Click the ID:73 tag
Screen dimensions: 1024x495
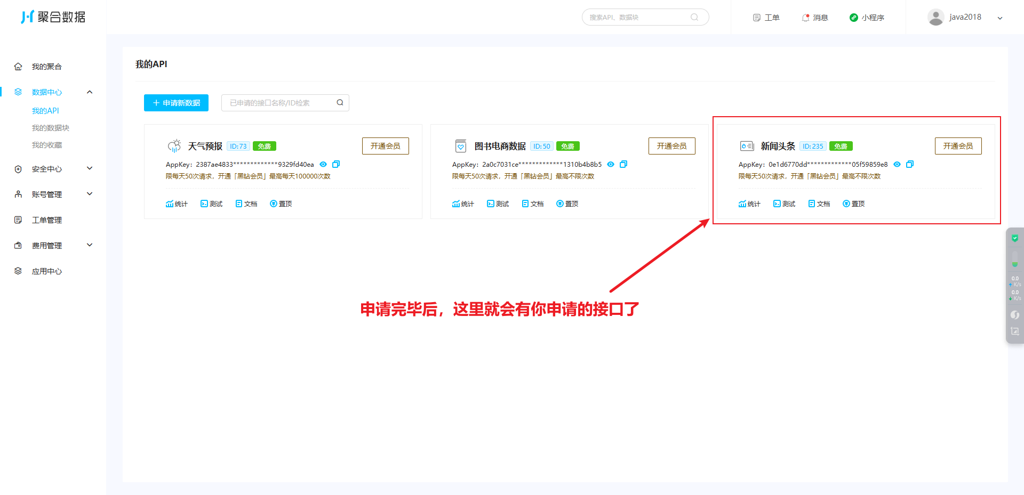pyautogui.click(x=238, y=146)
